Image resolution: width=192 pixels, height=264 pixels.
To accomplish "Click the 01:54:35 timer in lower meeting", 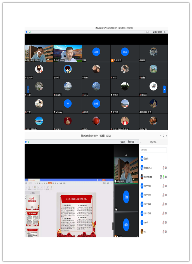I will click(x=123, y=142).
